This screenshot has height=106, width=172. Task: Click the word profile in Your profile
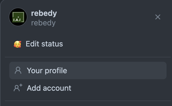coord(56,71)
